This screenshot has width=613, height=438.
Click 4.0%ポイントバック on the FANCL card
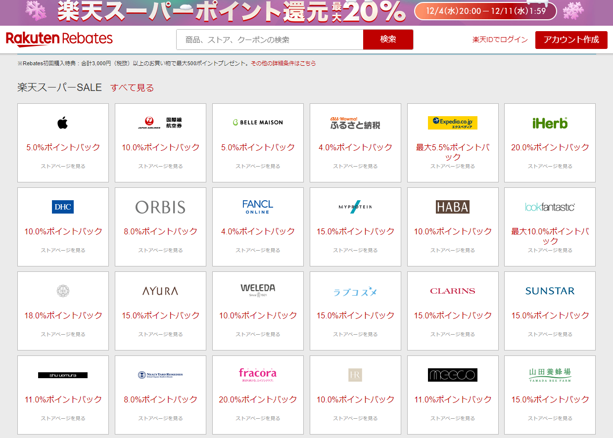[258, 231]
